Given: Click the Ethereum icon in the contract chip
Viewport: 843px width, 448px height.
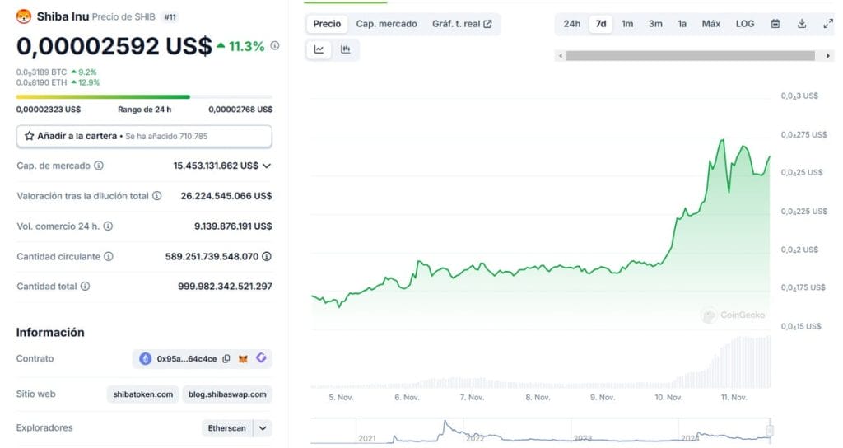Looking at the screenshot, I should tap(145, 359).
